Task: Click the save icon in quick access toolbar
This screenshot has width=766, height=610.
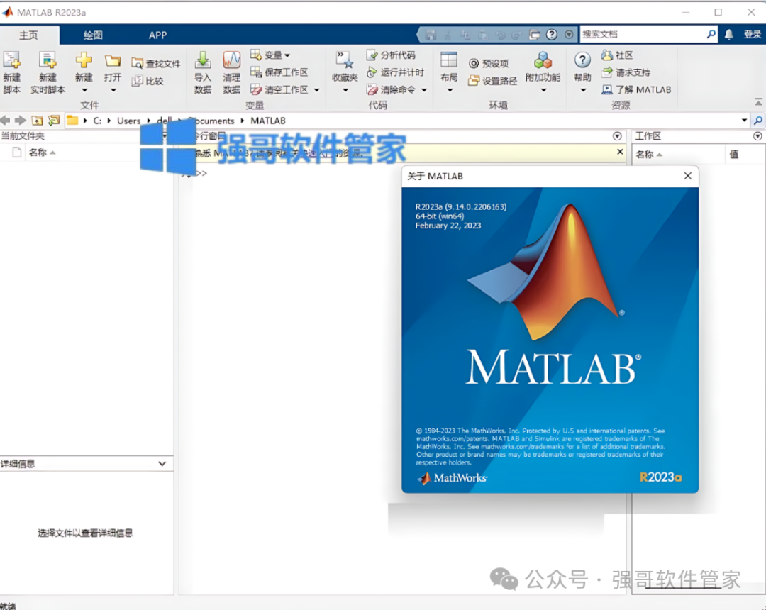Action: click(431, 35)
